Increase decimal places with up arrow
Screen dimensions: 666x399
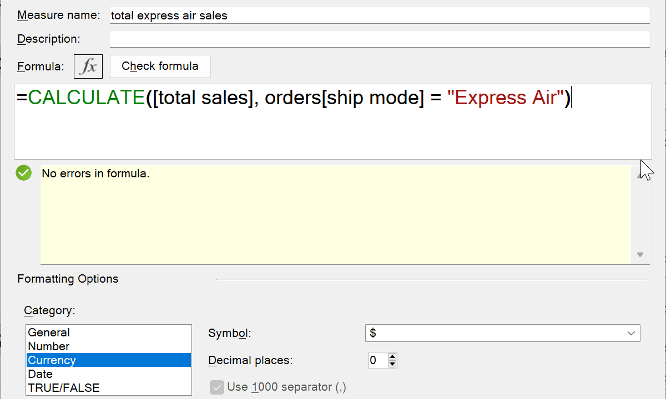(393, 357)
